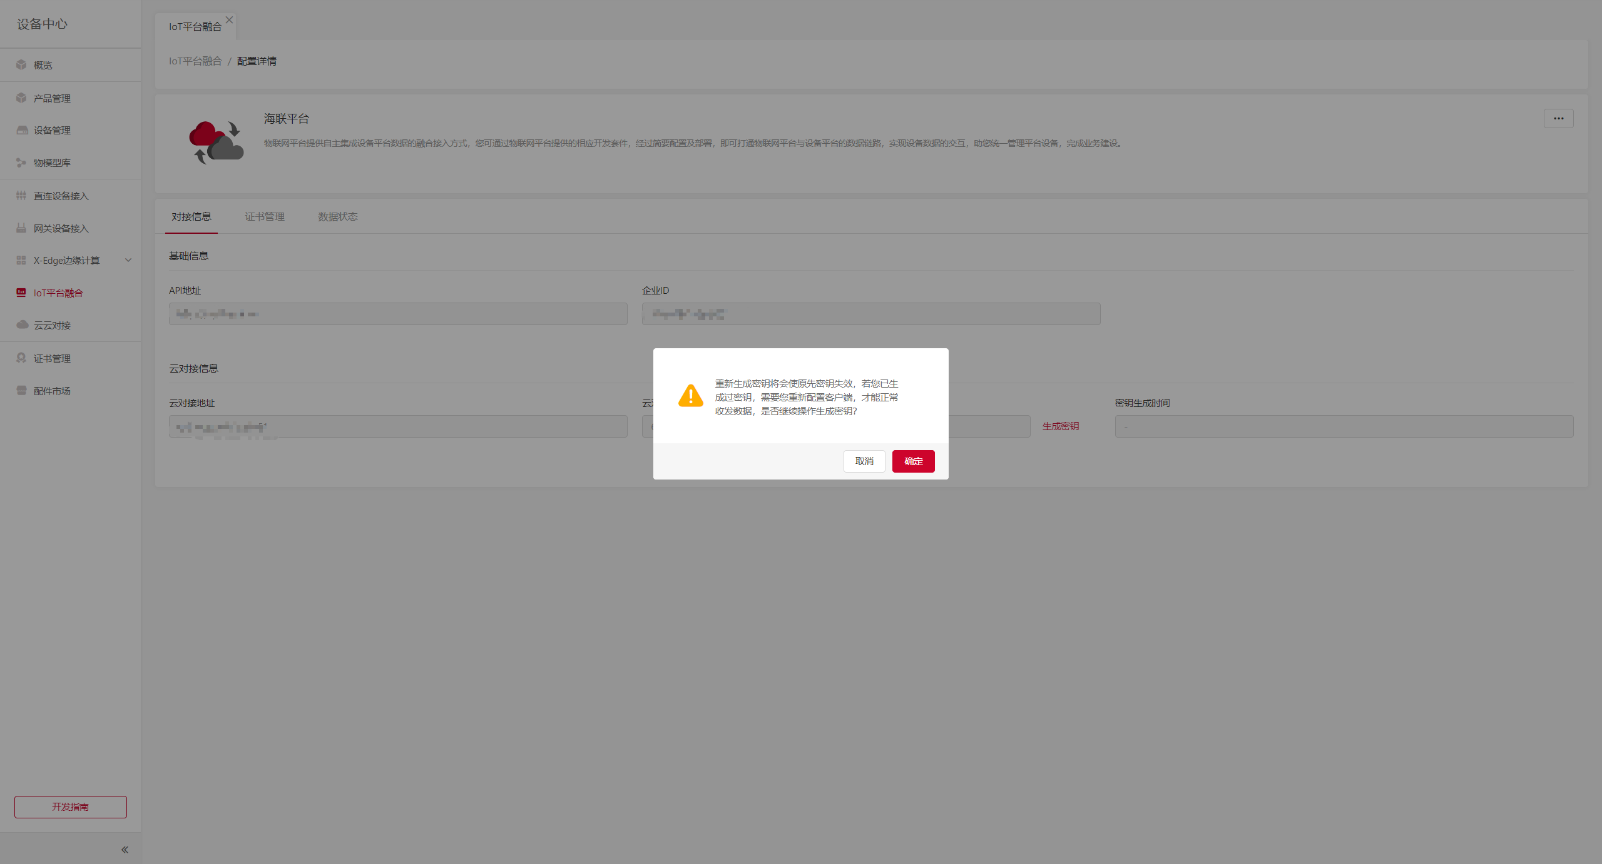
Task: Collapse the sidebar with double-chevron
Action: click(125, 850)
